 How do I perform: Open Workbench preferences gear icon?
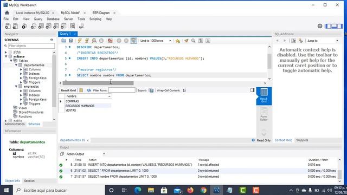320,26
